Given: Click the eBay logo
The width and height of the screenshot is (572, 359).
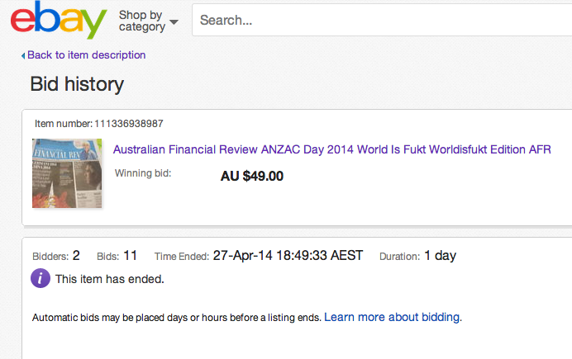Looking at the screenshot, I should [59, 20].
